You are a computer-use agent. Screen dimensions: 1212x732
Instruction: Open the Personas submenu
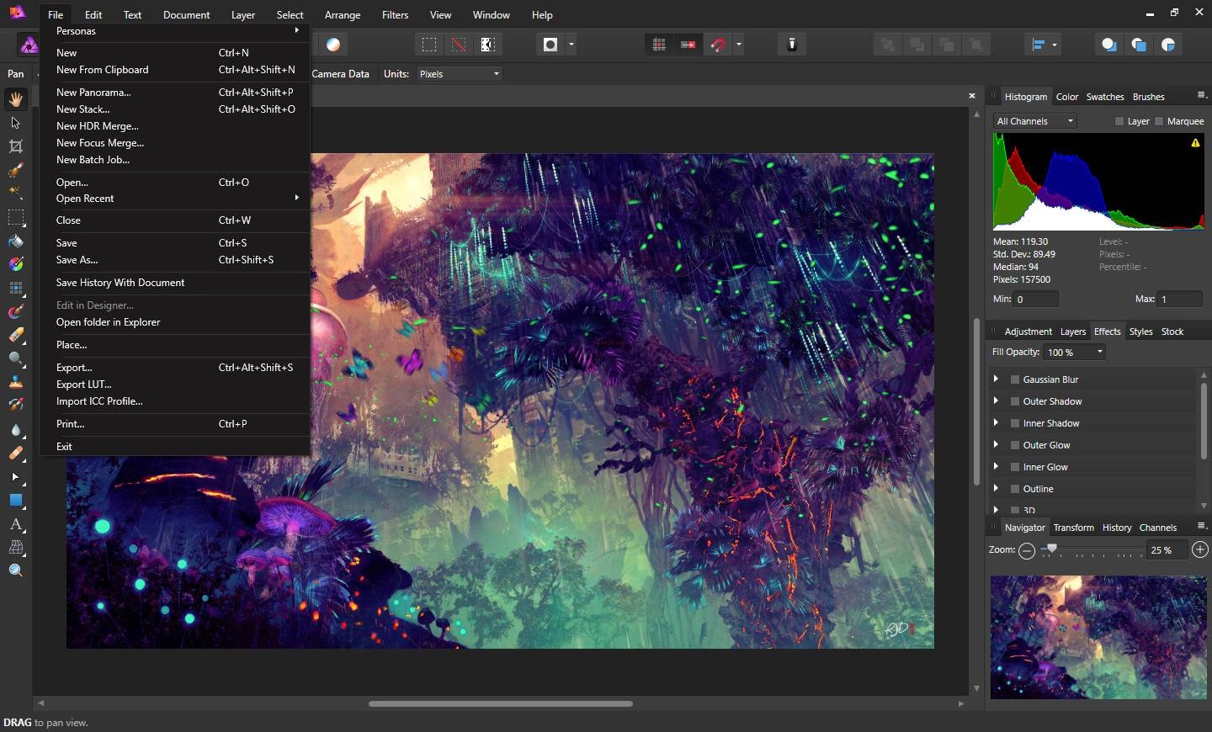click(x=175, y=31)
